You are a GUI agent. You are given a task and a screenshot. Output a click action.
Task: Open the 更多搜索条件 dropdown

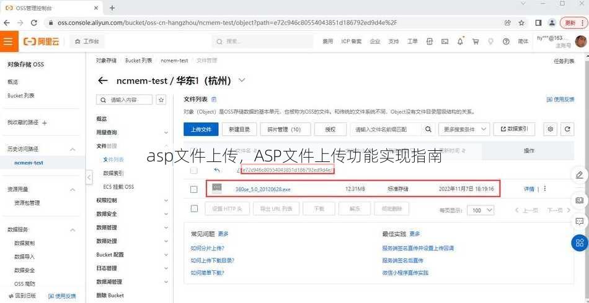(x=464, y=129)
